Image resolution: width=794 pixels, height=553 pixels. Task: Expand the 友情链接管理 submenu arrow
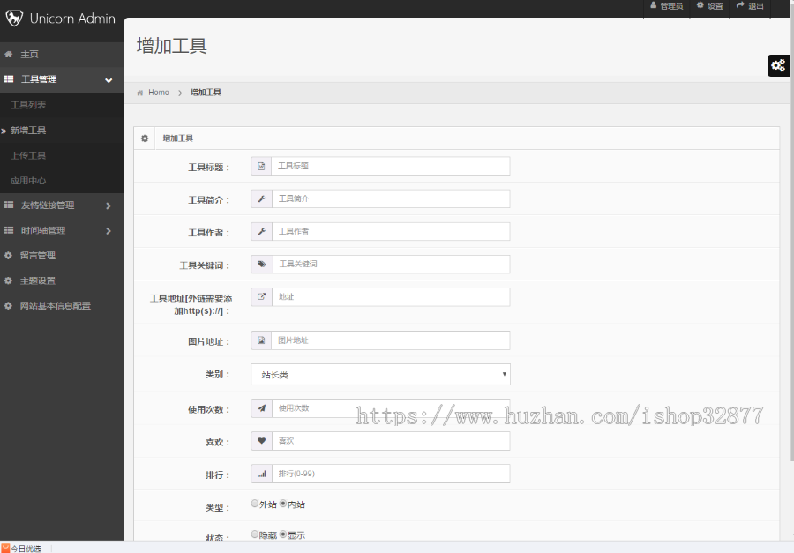pos(109,206)
